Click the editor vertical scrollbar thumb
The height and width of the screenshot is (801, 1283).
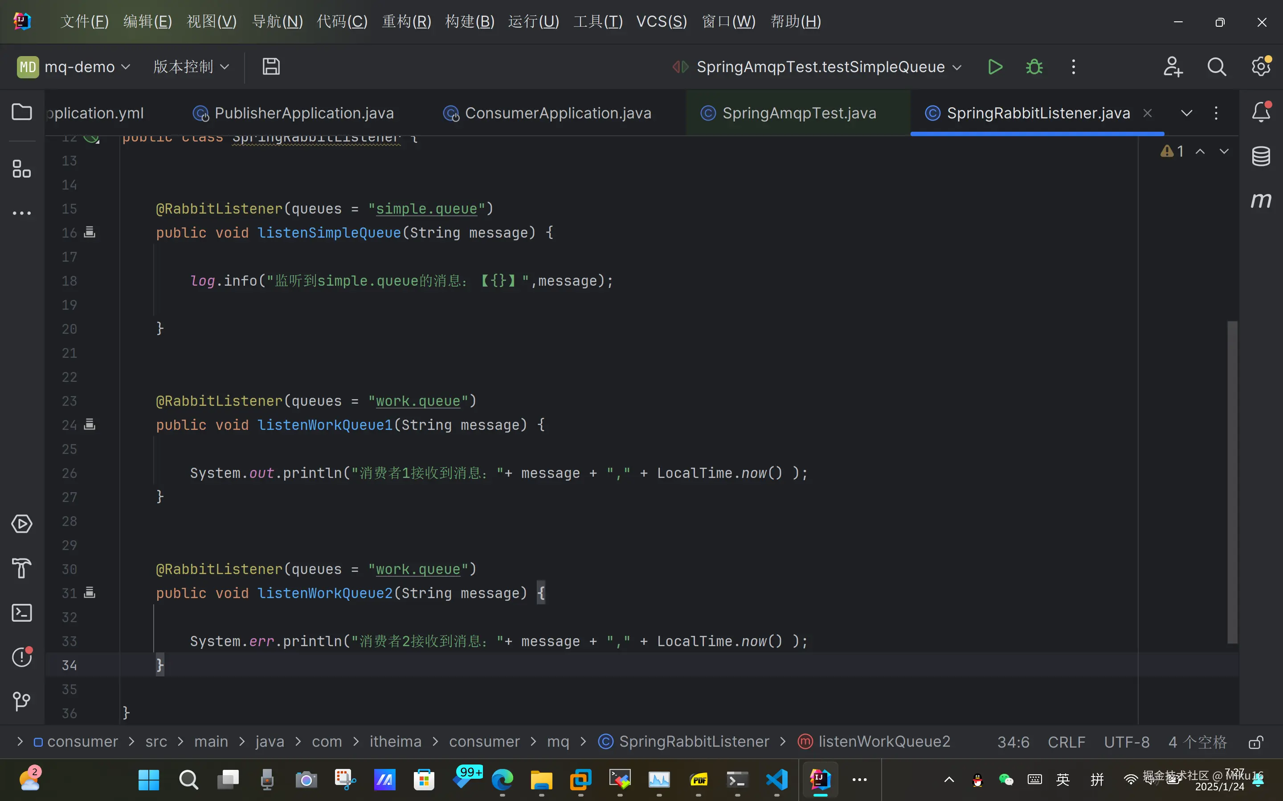tap(1232, 482)
